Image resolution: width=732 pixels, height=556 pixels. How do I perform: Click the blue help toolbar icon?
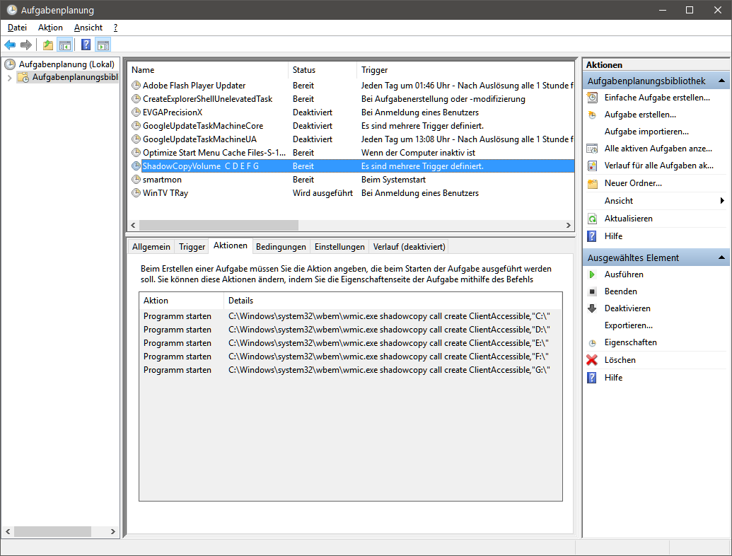(86, 45)
